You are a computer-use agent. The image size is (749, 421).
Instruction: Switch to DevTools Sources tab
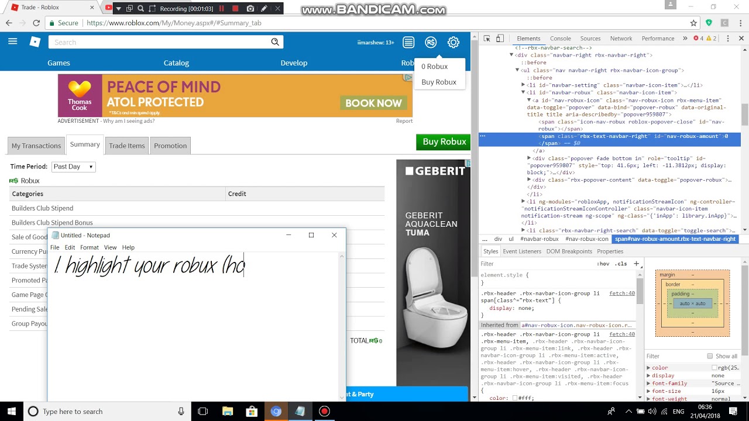(x=590, y=38)
